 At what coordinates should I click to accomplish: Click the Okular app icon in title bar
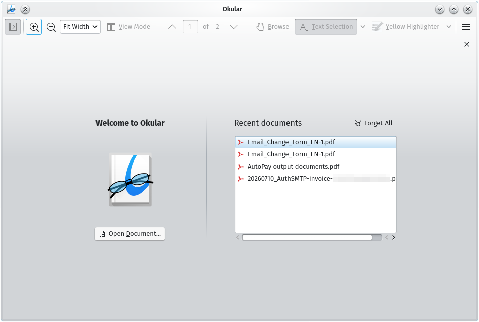click(x=11, y=9)
